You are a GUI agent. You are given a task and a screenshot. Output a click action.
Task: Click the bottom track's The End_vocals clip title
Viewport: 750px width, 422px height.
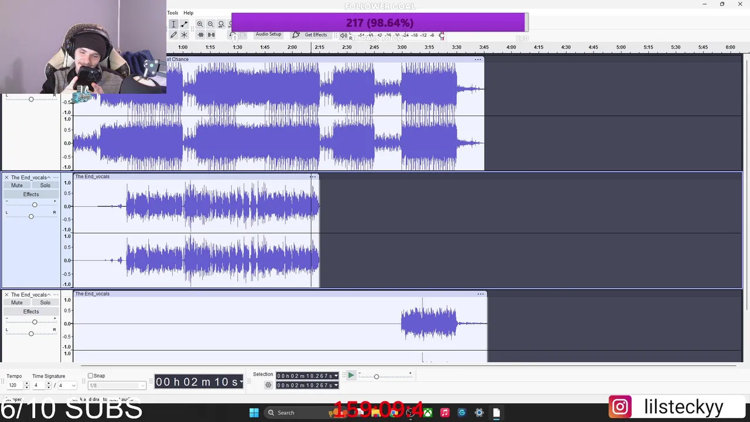pyautogui.click(x=92, y=294)
